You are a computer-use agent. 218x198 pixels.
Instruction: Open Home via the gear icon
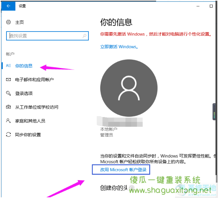pos(8,22)
